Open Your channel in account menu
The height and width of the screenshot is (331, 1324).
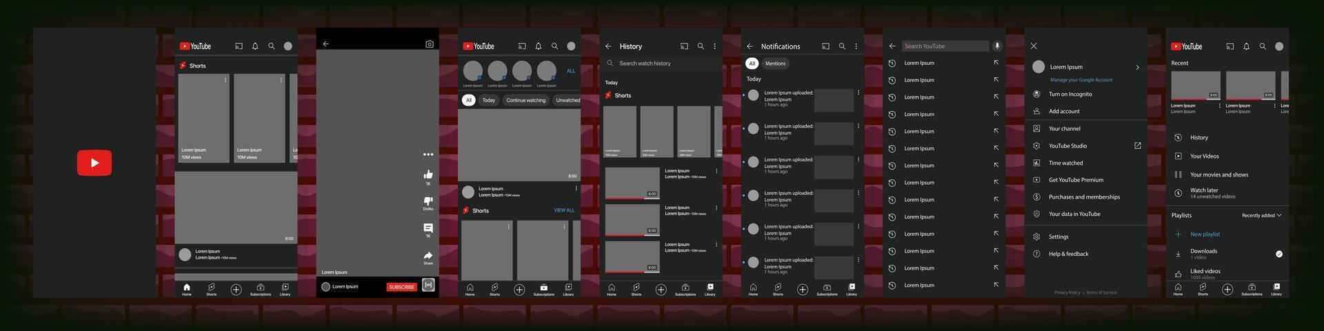point(1065,128)
